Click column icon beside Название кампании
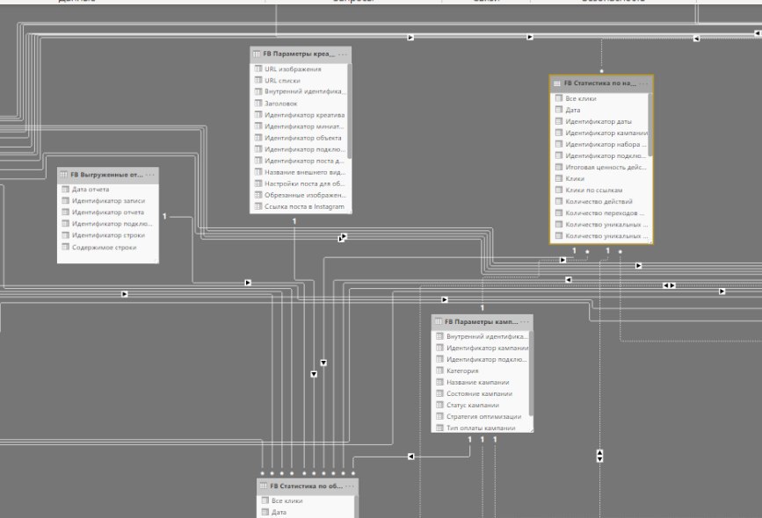The image size is (762, 518). click(439, 382)
